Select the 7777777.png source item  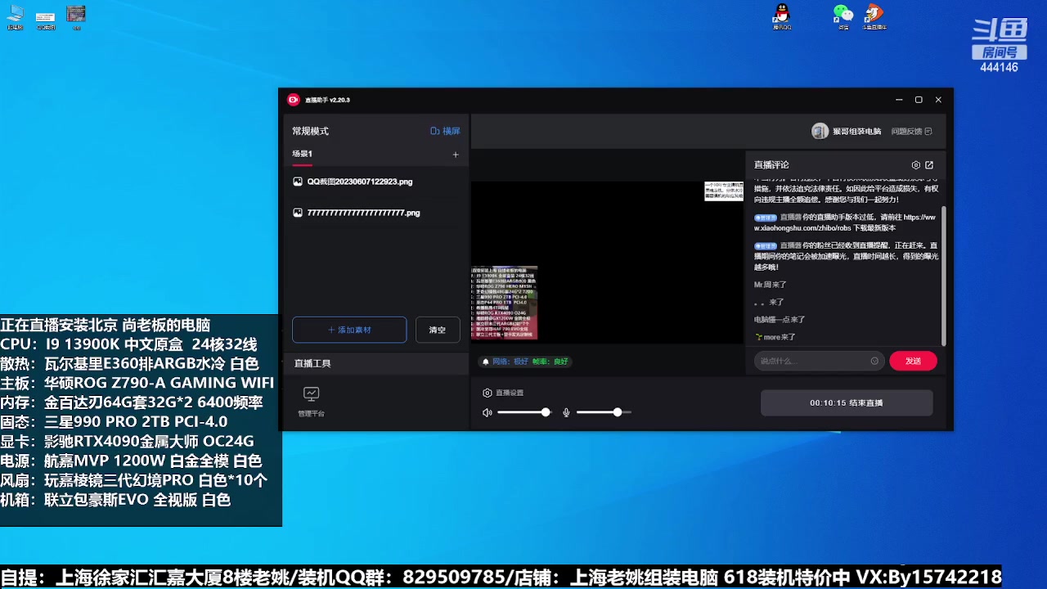click(363, 213)
